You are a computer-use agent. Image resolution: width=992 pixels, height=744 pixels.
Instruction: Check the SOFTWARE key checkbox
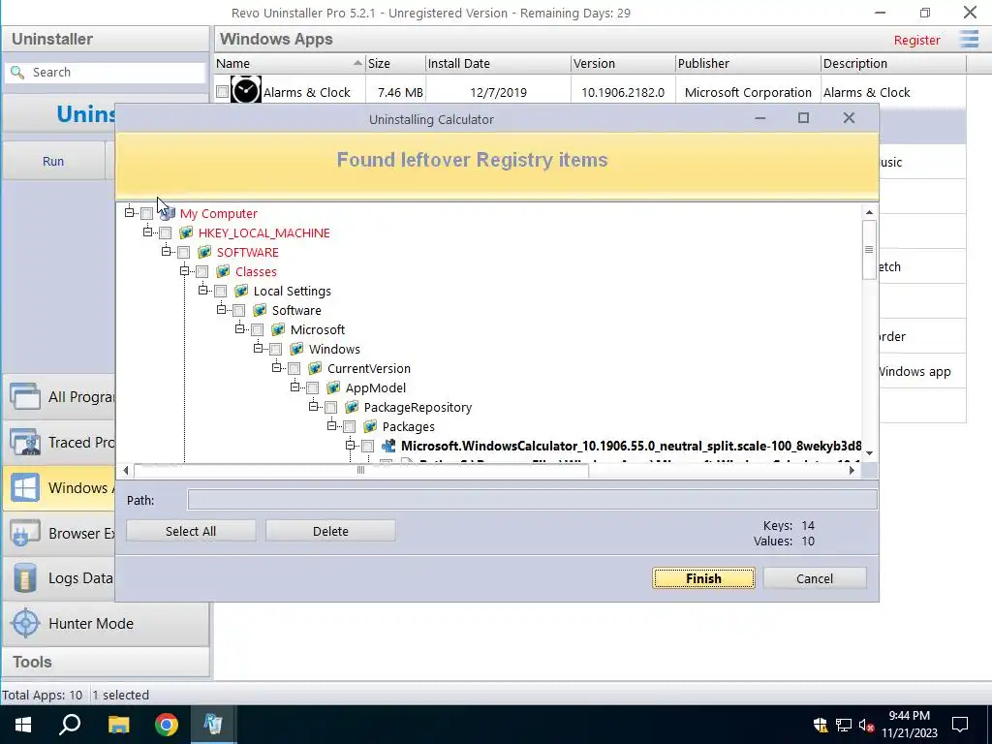click(x=183, y=253)
